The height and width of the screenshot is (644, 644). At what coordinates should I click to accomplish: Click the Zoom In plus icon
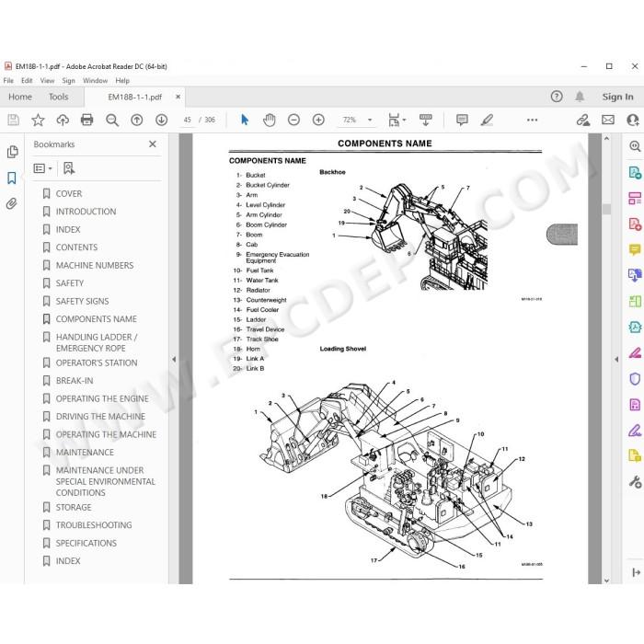pos(318,120)
